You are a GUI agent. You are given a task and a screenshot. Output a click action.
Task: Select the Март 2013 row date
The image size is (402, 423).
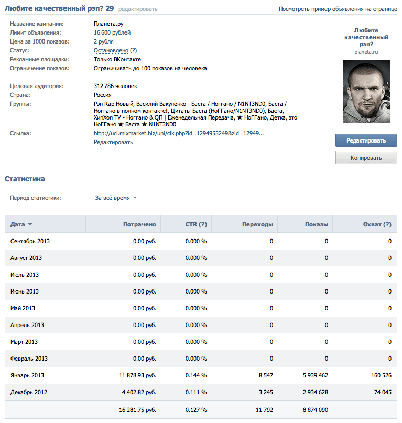[24, 342]
